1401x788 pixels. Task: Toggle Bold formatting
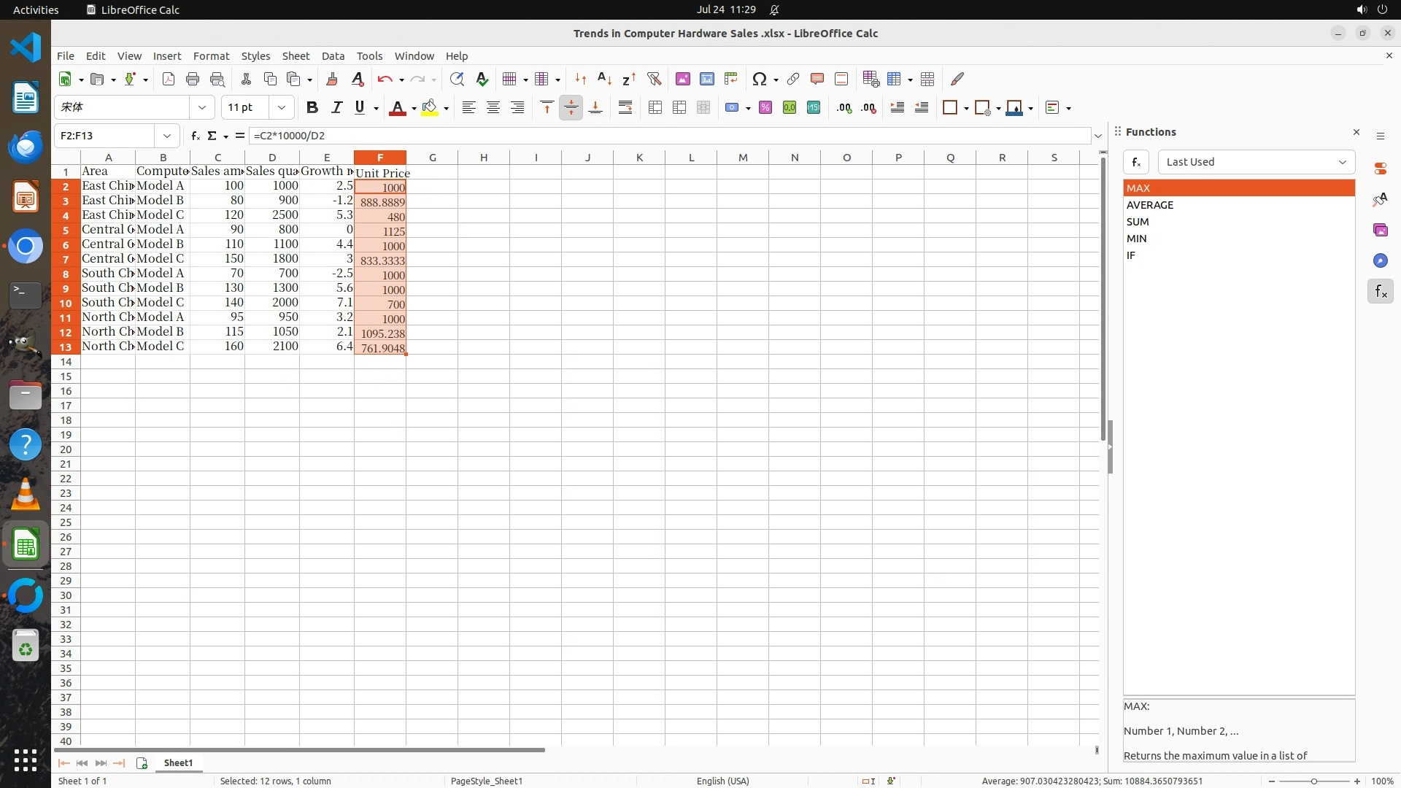click(312, 107)
